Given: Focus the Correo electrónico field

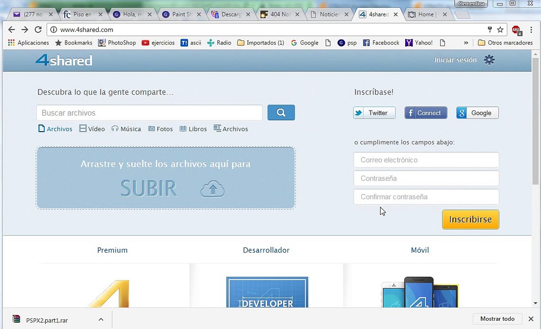Looking at the screenshot, I should pos(426,160).
